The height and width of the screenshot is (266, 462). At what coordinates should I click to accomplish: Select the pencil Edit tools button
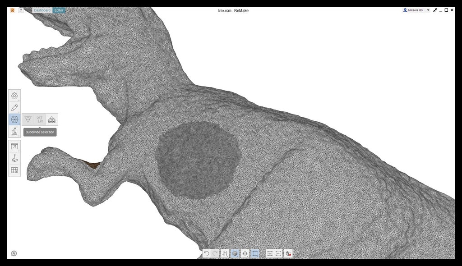tap(14, 107)
